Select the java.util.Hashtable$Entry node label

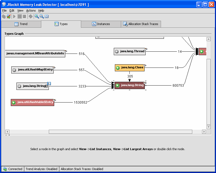click(35, 102)
